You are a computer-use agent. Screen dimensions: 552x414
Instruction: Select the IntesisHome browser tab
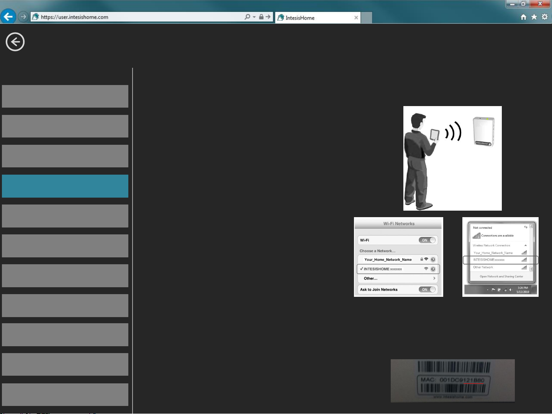318,18
